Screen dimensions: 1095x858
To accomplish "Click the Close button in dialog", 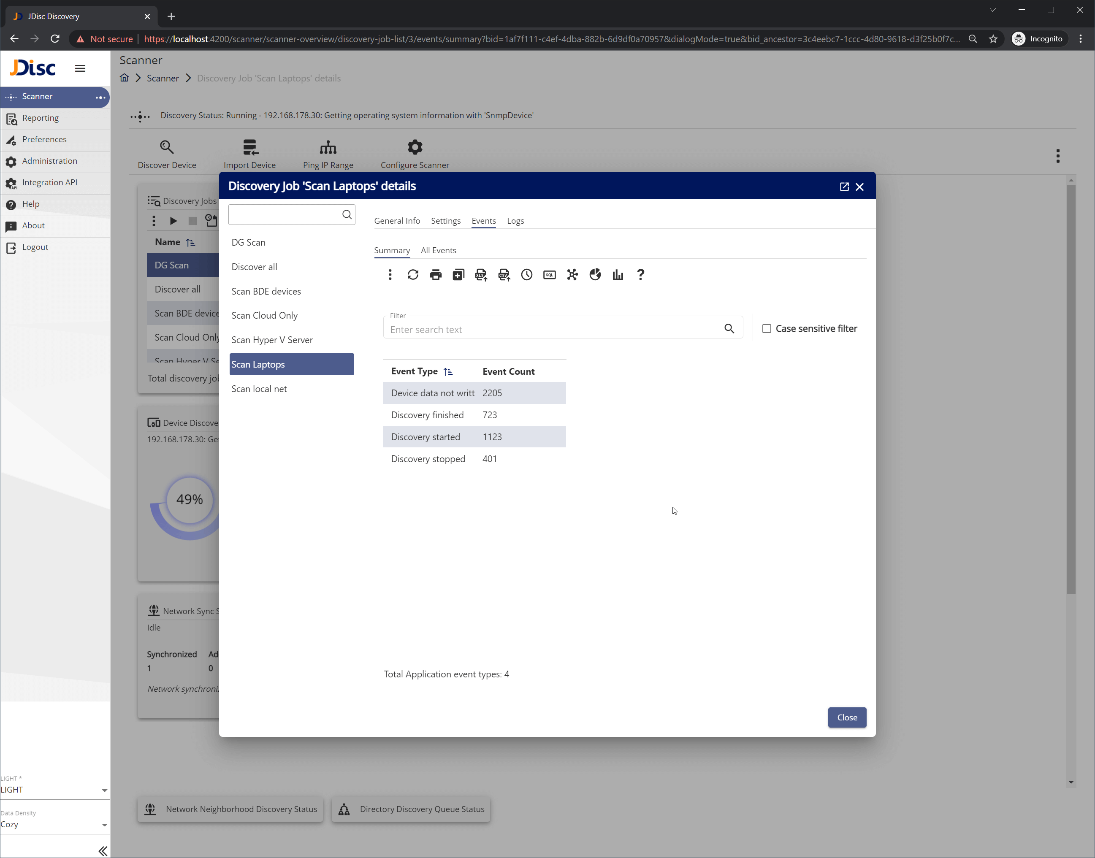I will 847,717.
